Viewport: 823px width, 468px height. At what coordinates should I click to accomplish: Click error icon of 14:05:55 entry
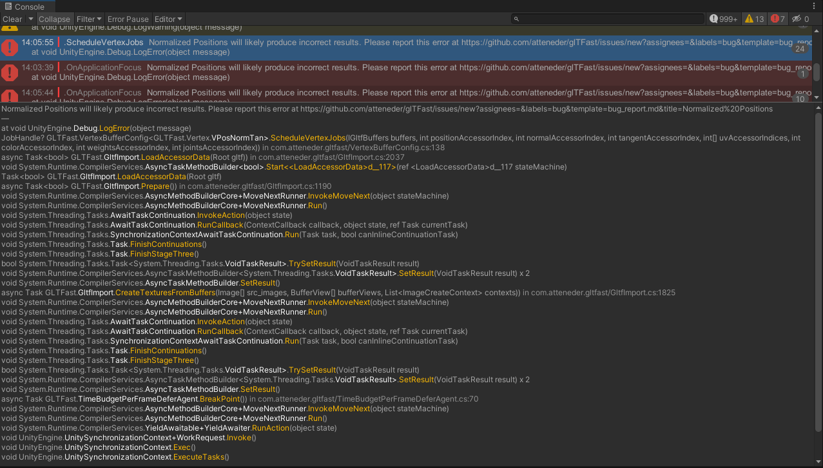tap(10, 48)
